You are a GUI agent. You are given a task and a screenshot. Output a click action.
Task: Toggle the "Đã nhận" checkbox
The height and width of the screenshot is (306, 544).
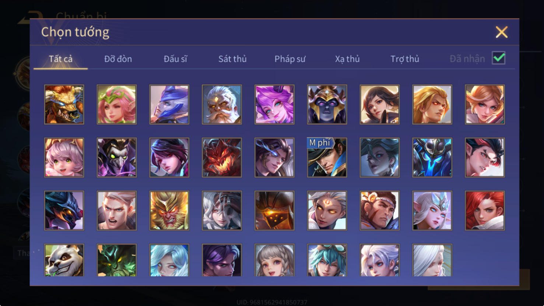(x=499, y=58)
